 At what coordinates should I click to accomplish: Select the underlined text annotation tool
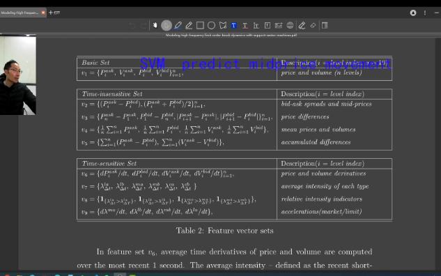coord(245,26)
